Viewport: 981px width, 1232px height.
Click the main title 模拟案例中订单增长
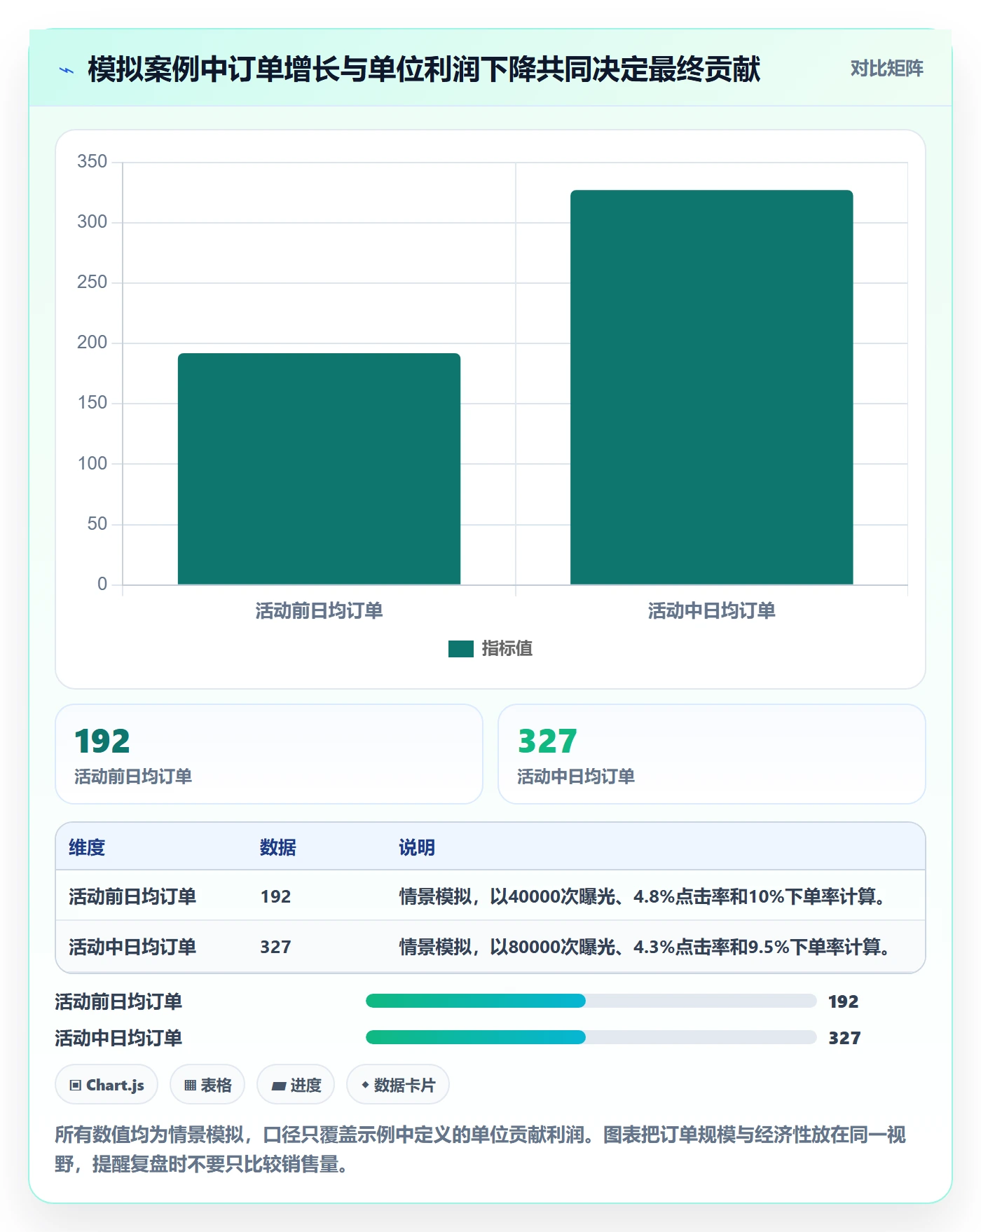[424, 69]
